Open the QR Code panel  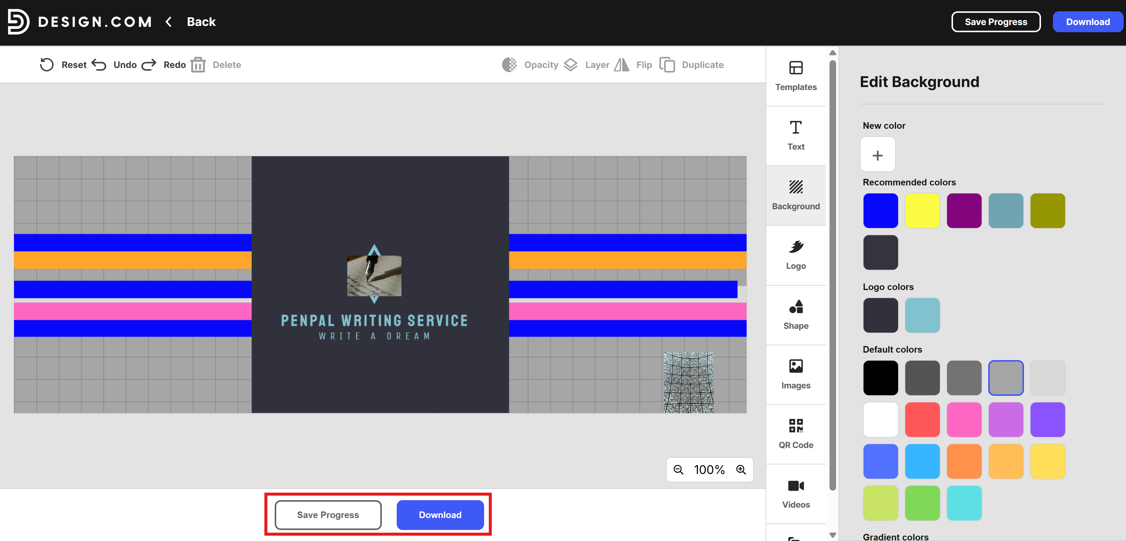pyautogui.click(x=796, y=434)
